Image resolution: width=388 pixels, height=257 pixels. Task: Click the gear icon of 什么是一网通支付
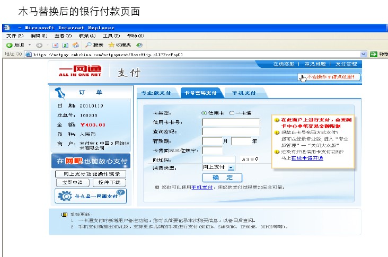point(65,196)
